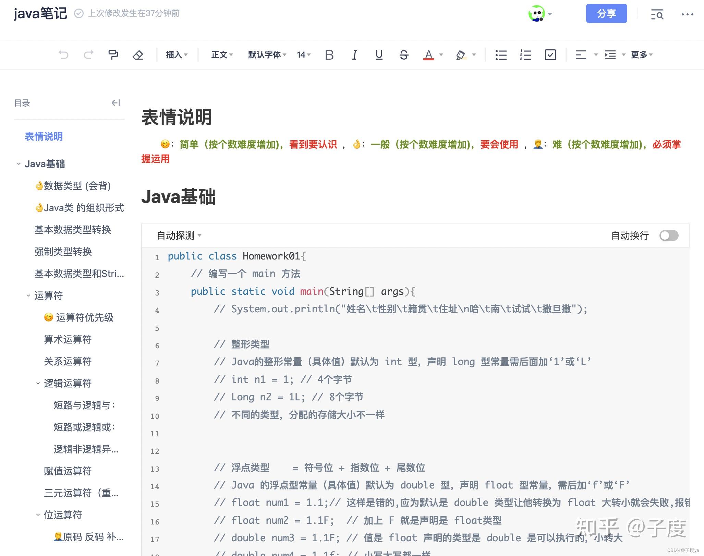Toggle underline formatting
The width and height of the screenshot is (704, 556).
[379, 55]
